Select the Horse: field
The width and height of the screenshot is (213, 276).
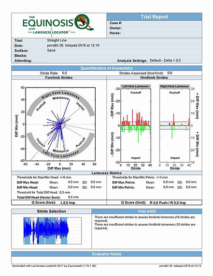click(155, 33)
